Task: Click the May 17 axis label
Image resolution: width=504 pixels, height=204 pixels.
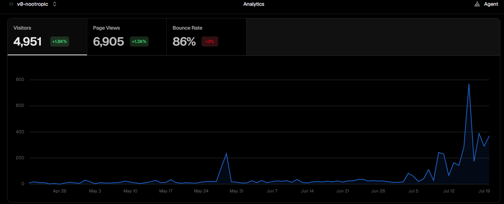Action: pyautogui.click(x=166, y=191)
